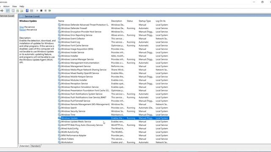
Task: Switch to the Standard tab
Action: point(36,146)
